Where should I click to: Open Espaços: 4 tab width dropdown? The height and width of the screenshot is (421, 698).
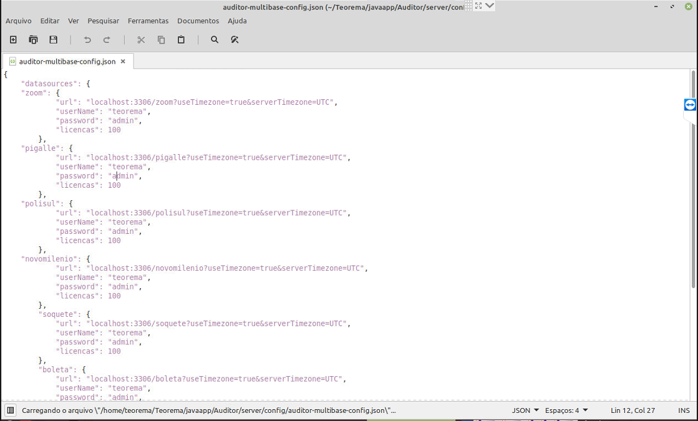click(x=566, y=410)
